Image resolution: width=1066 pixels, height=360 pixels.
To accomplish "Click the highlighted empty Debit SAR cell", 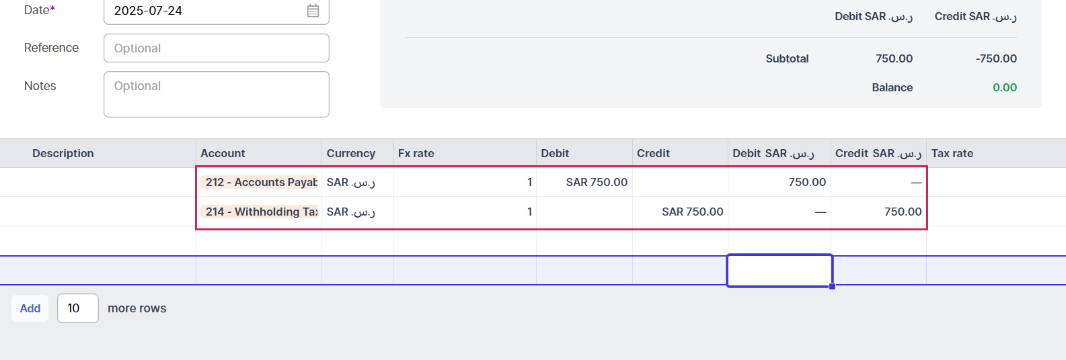I will click(x=779, y=271).
